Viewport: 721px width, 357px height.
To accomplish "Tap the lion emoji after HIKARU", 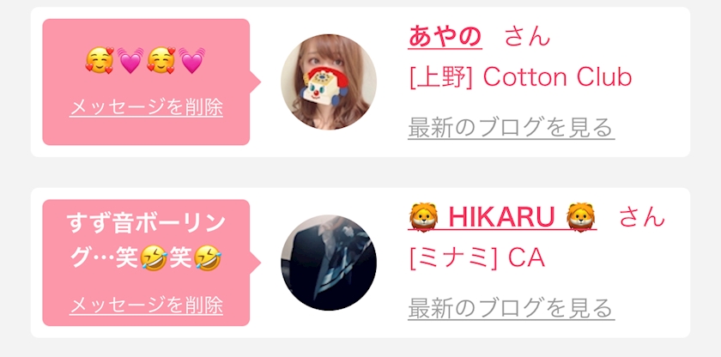I will click(581, 217).
